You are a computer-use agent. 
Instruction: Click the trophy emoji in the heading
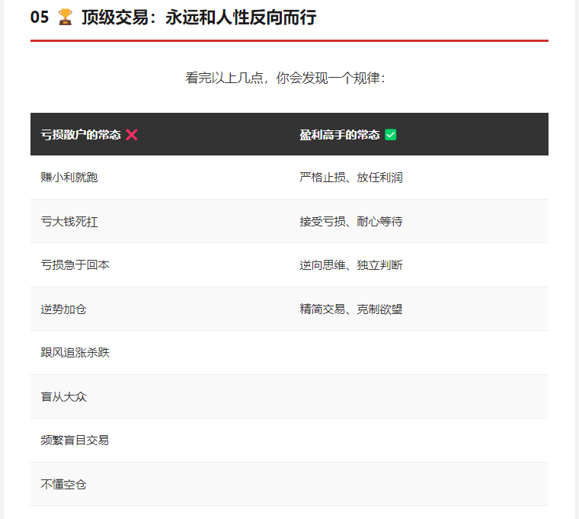pos(66,17)
